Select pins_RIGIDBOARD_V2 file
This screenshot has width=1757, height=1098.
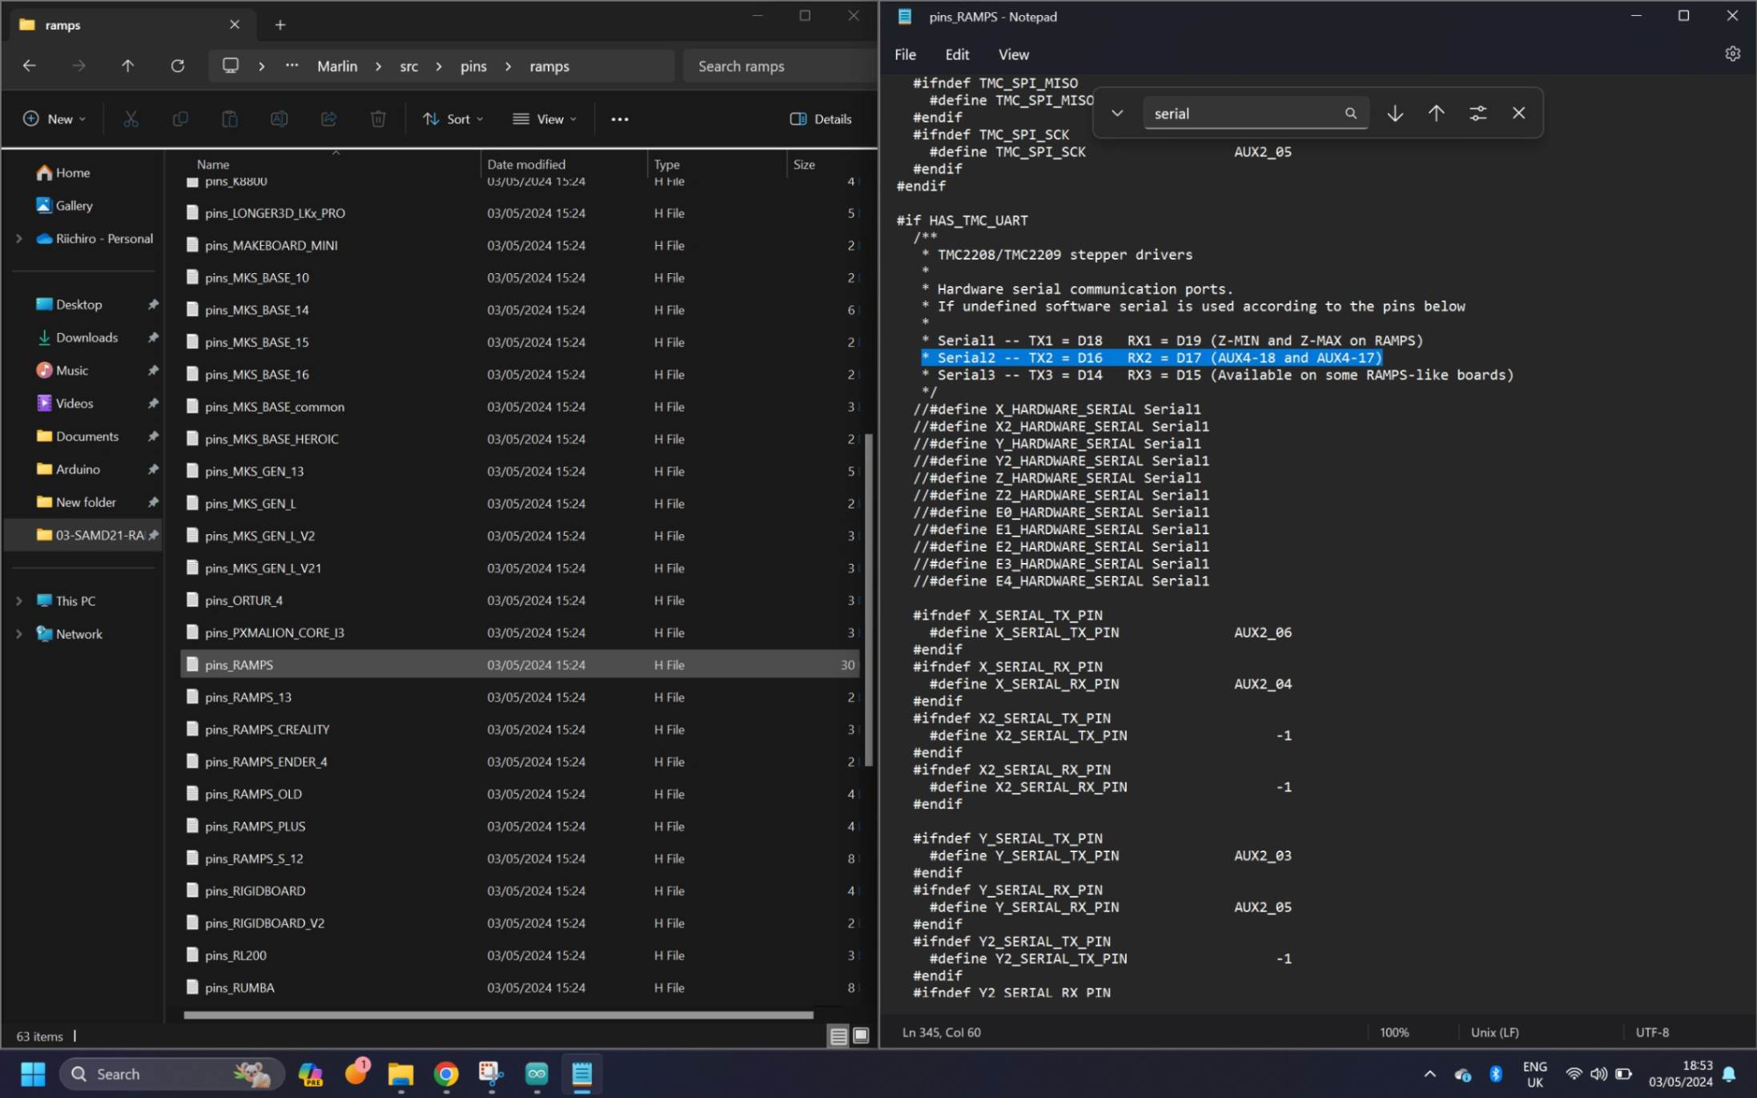point(520,923)
